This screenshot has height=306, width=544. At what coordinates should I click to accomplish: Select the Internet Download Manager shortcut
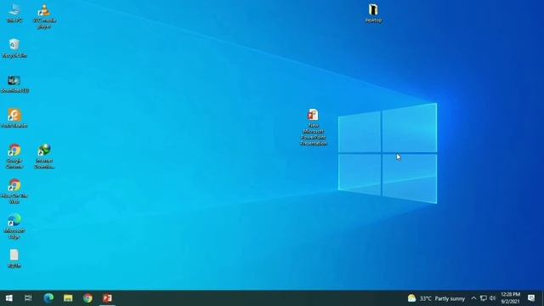[x=44, y=156]
